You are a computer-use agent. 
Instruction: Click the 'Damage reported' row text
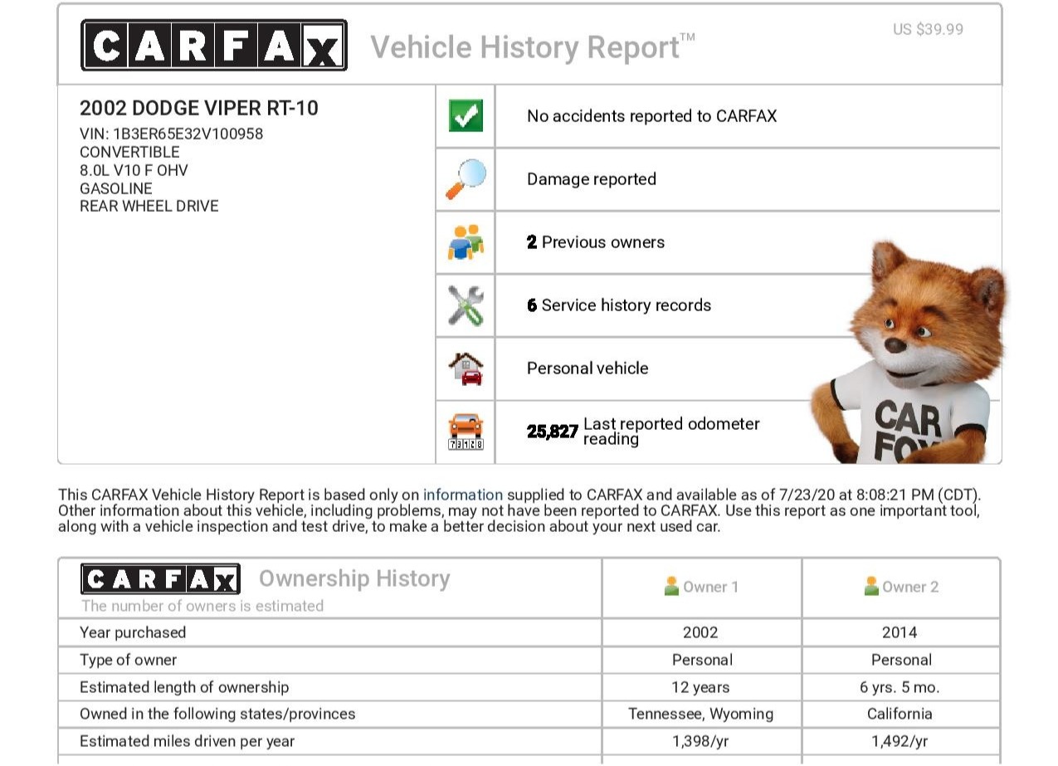click(x=592, y=179)
